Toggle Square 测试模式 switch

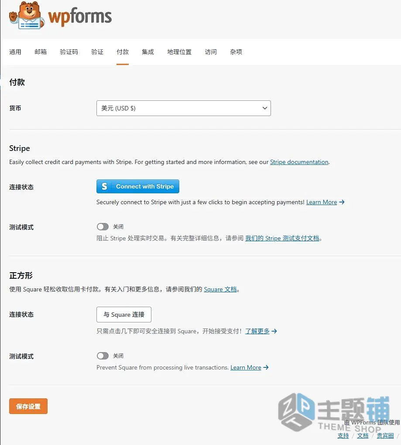tap(103, 356)
